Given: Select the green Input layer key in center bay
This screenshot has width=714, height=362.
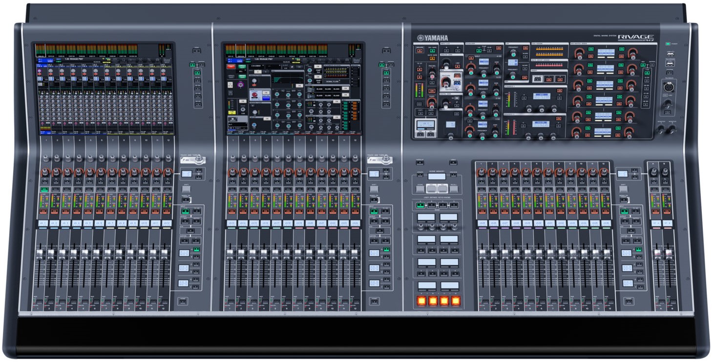Looking at the screenshot, I should pyautogui.click(x=374, y=212).
